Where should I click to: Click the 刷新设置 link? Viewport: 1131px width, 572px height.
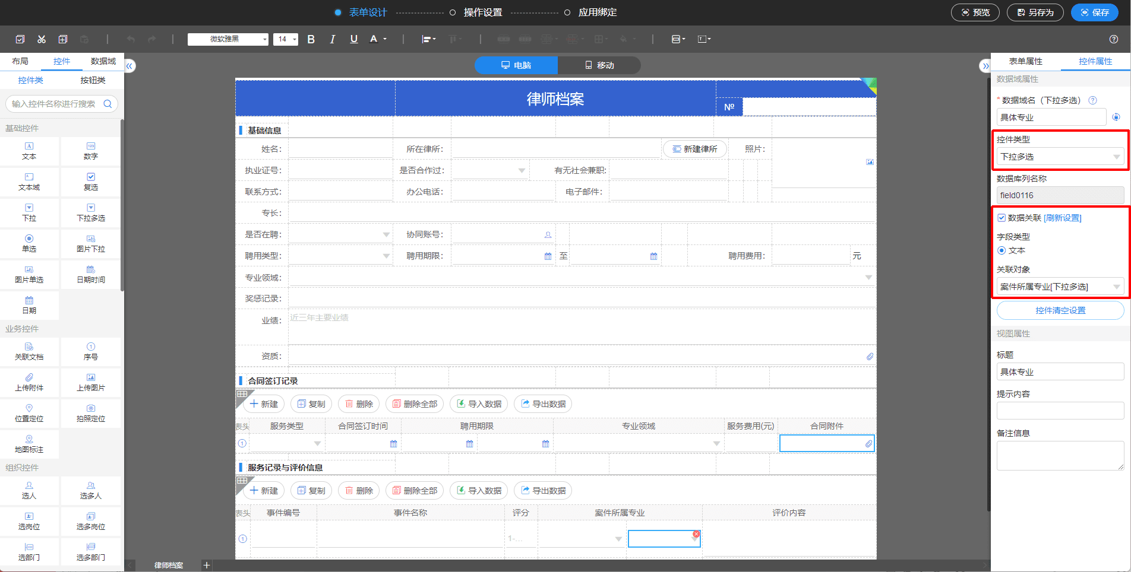coord(1063,218)
